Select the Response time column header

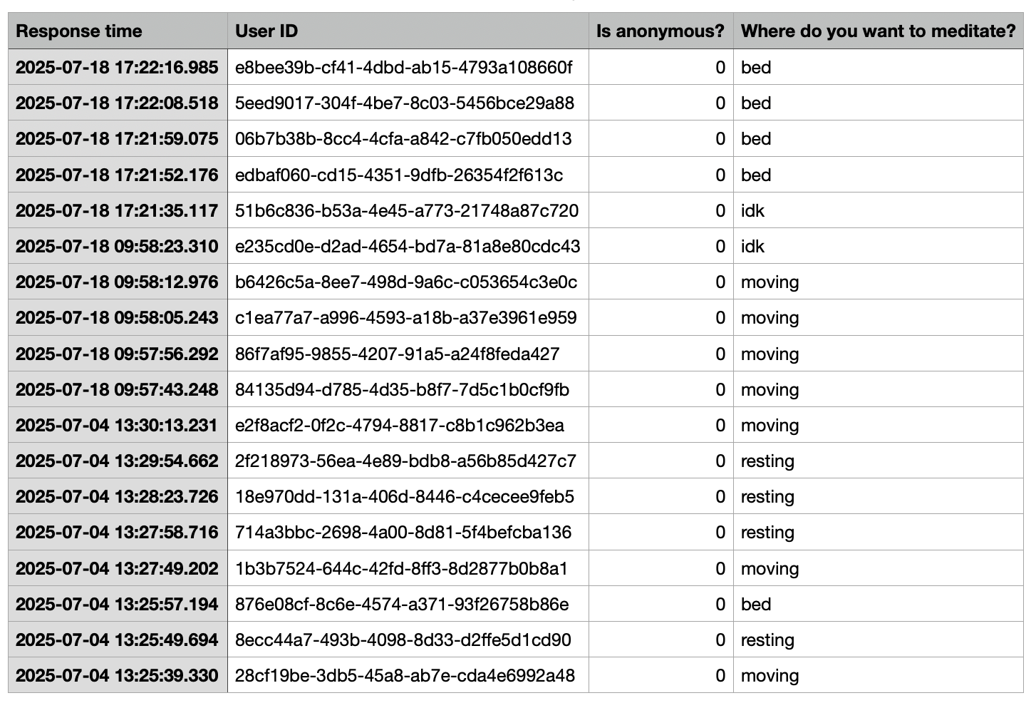(x=118, y=31)
